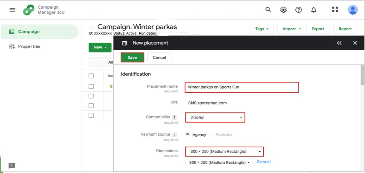Open search with magnifier icon

[268, 10]
